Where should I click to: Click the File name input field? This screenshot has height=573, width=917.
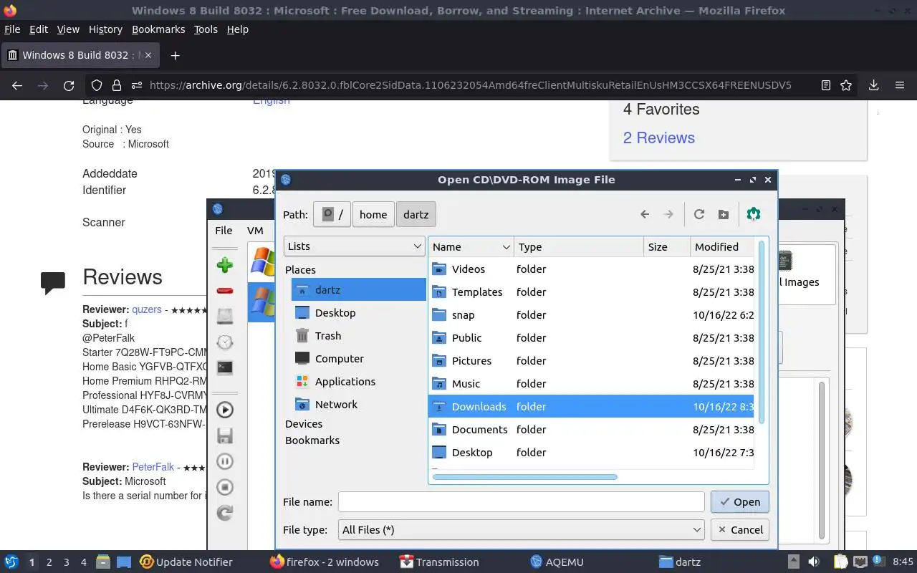click(522, 501)
